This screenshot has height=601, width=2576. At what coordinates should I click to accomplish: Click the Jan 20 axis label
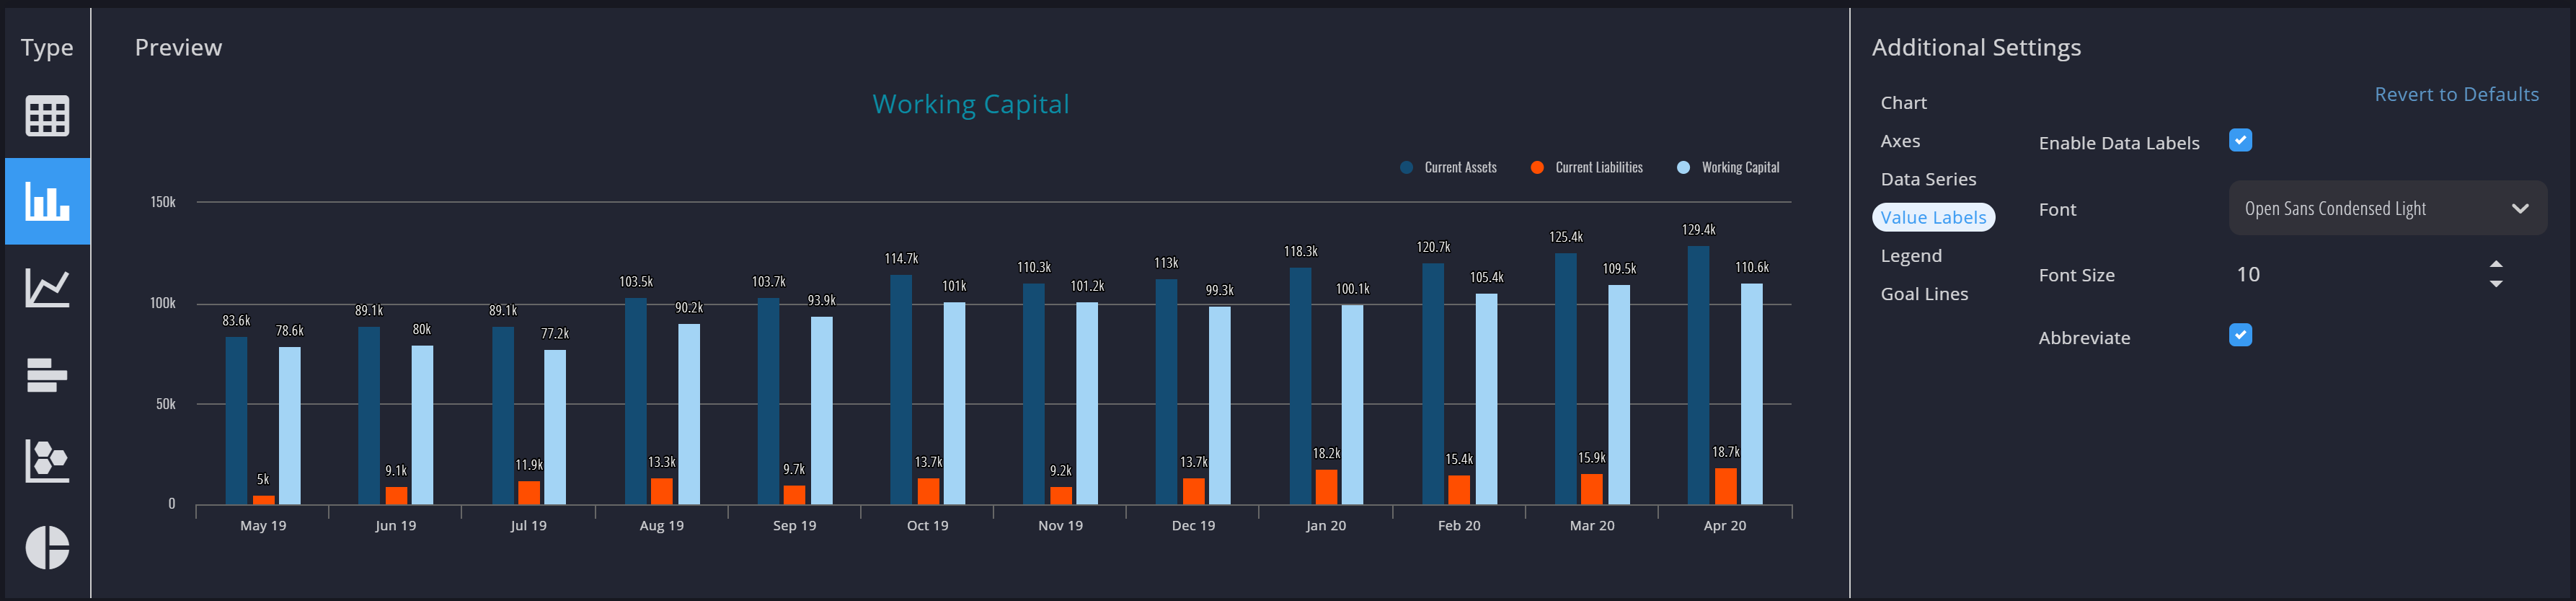click(x=1326, y=526)
